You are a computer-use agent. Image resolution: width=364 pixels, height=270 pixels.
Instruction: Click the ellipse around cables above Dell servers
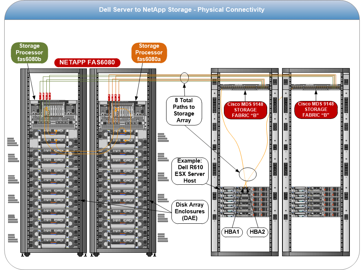coord(247,175)
